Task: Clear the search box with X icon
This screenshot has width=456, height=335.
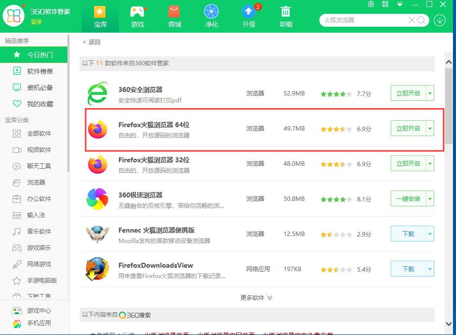Action: click(x=411, y=20)
